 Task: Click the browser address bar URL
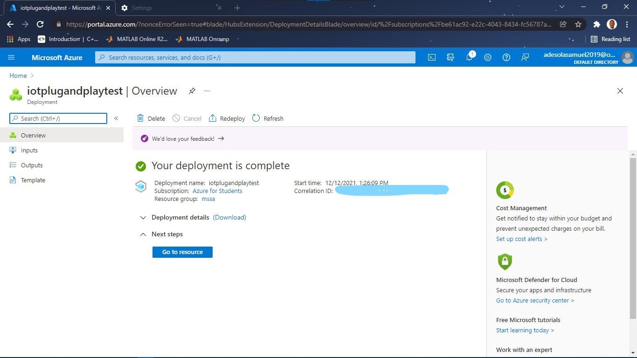[308, 24]
